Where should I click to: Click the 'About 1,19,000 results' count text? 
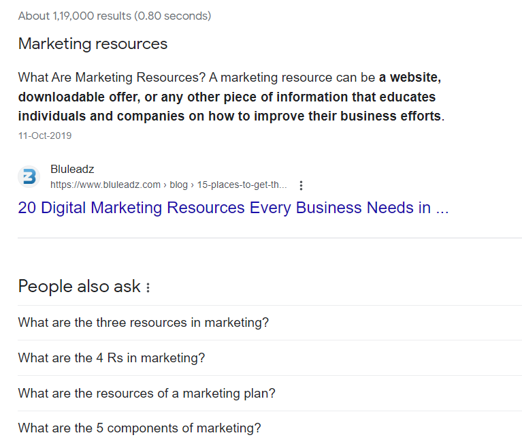tap(75, 16)
